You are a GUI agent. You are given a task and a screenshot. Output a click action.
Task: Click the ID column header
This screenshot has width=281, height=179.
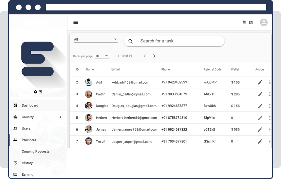click(77, 69)
